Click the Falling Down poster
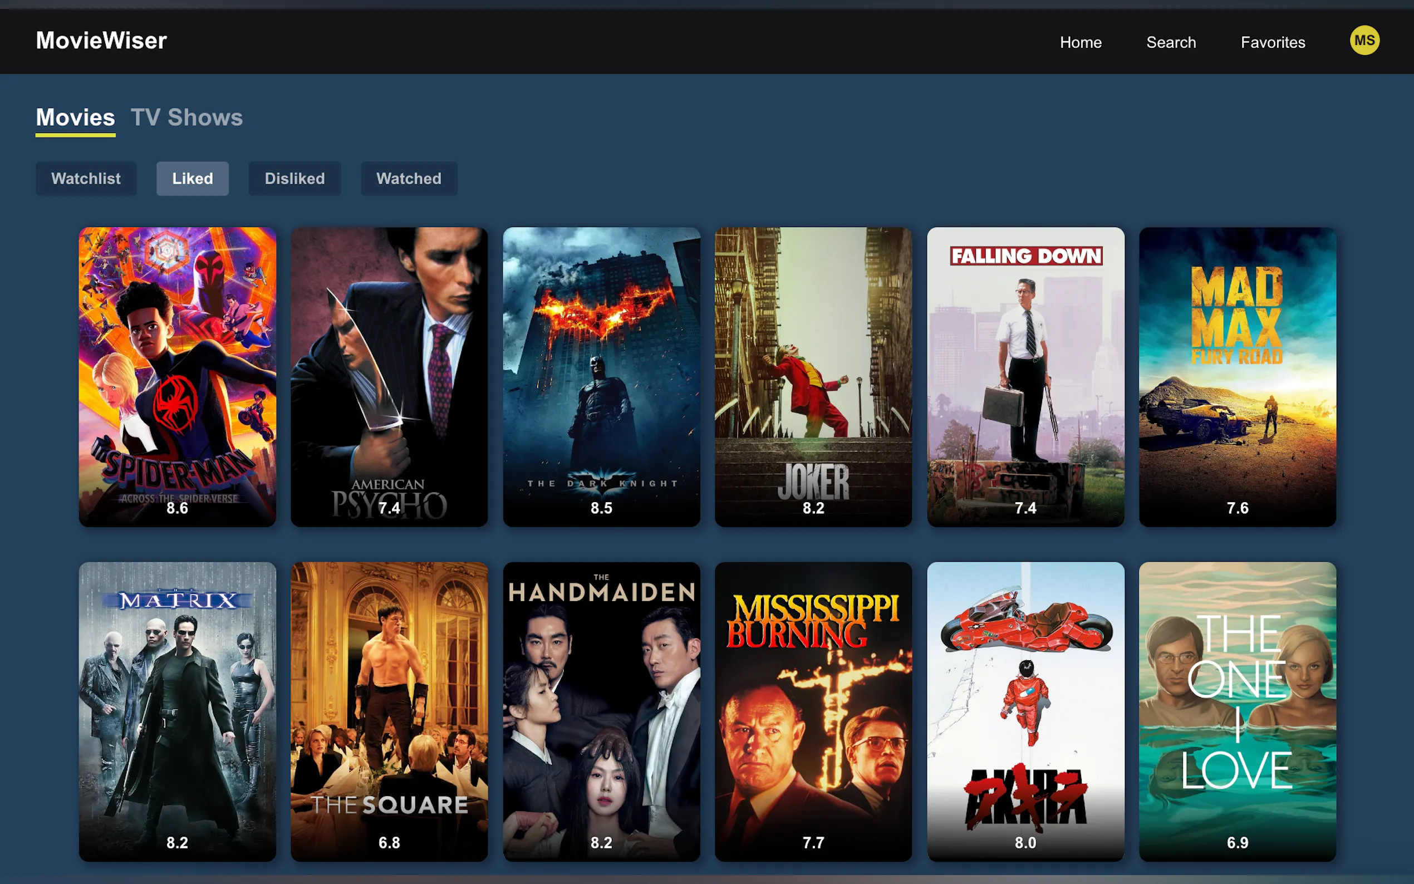Screen dimensions: 1414x884 (1025, 376)
